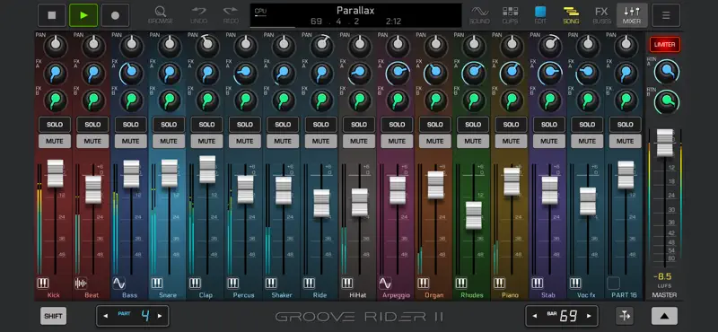This screenshot has width=718, height=332.
Task: Click the Bass channel FX A send knob
Action: pos(131,73)
